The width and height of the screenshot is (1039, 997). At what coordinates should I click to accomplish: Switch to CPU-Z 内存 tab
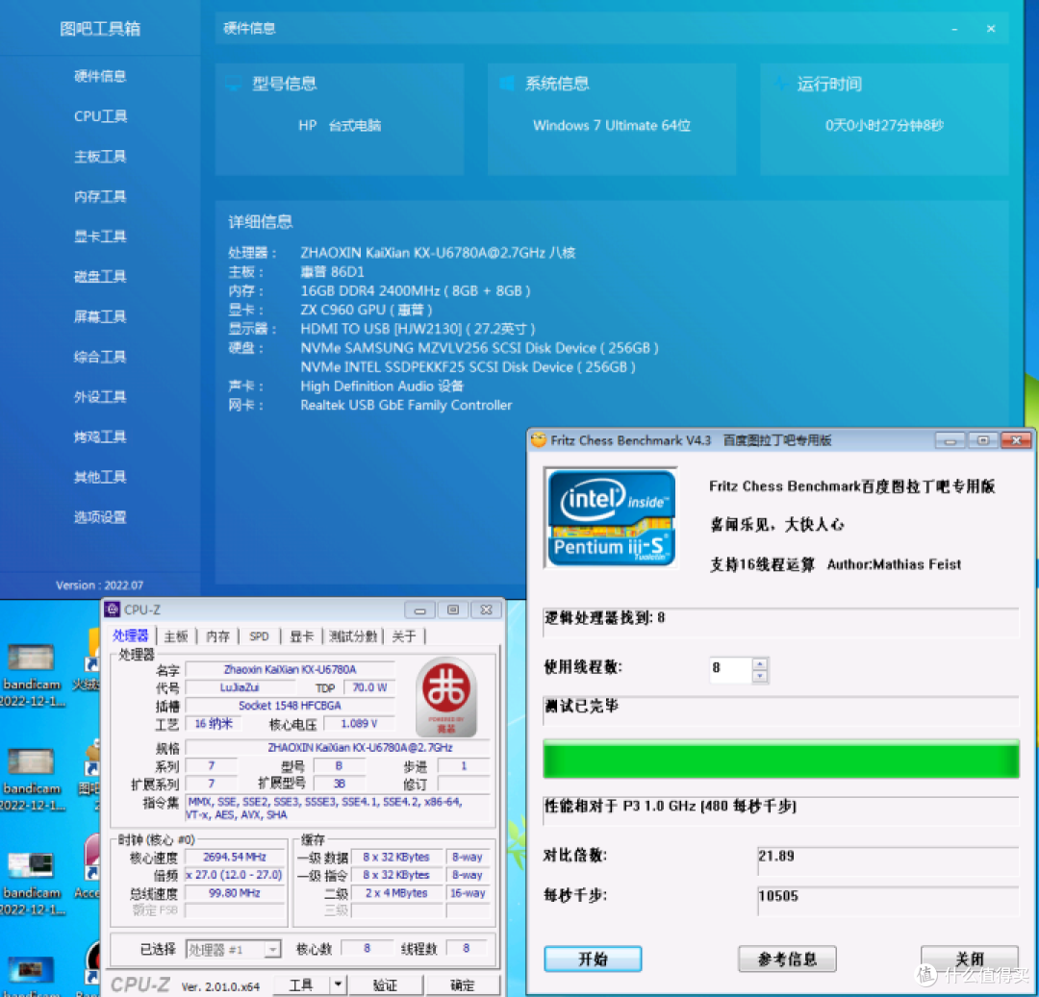point(217,636)
